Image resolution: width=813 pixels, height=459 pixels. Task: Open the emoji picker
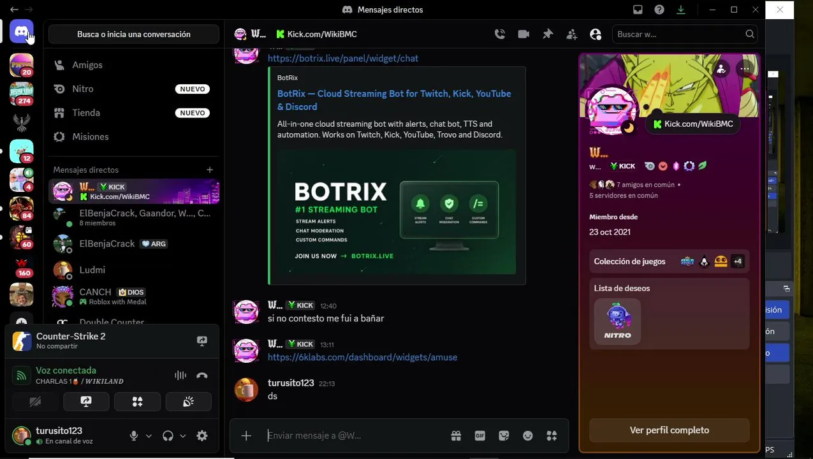528,436
